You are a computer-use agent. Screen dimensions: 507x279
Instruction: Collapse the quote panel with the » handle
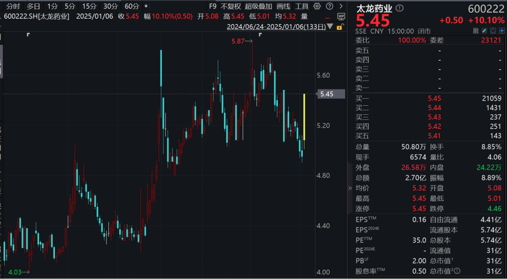pyautogui.click(x=350, y=188)
